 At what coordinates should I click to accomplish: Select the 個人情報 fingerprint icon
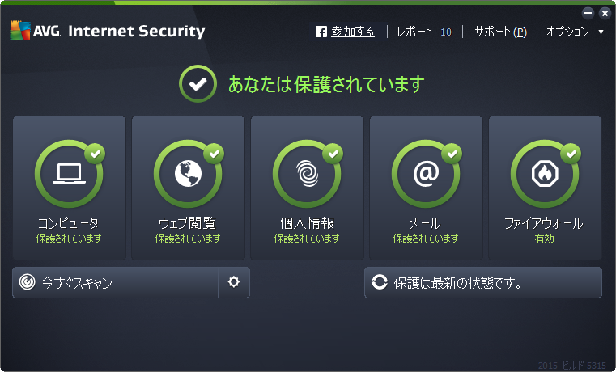[308, 174]
